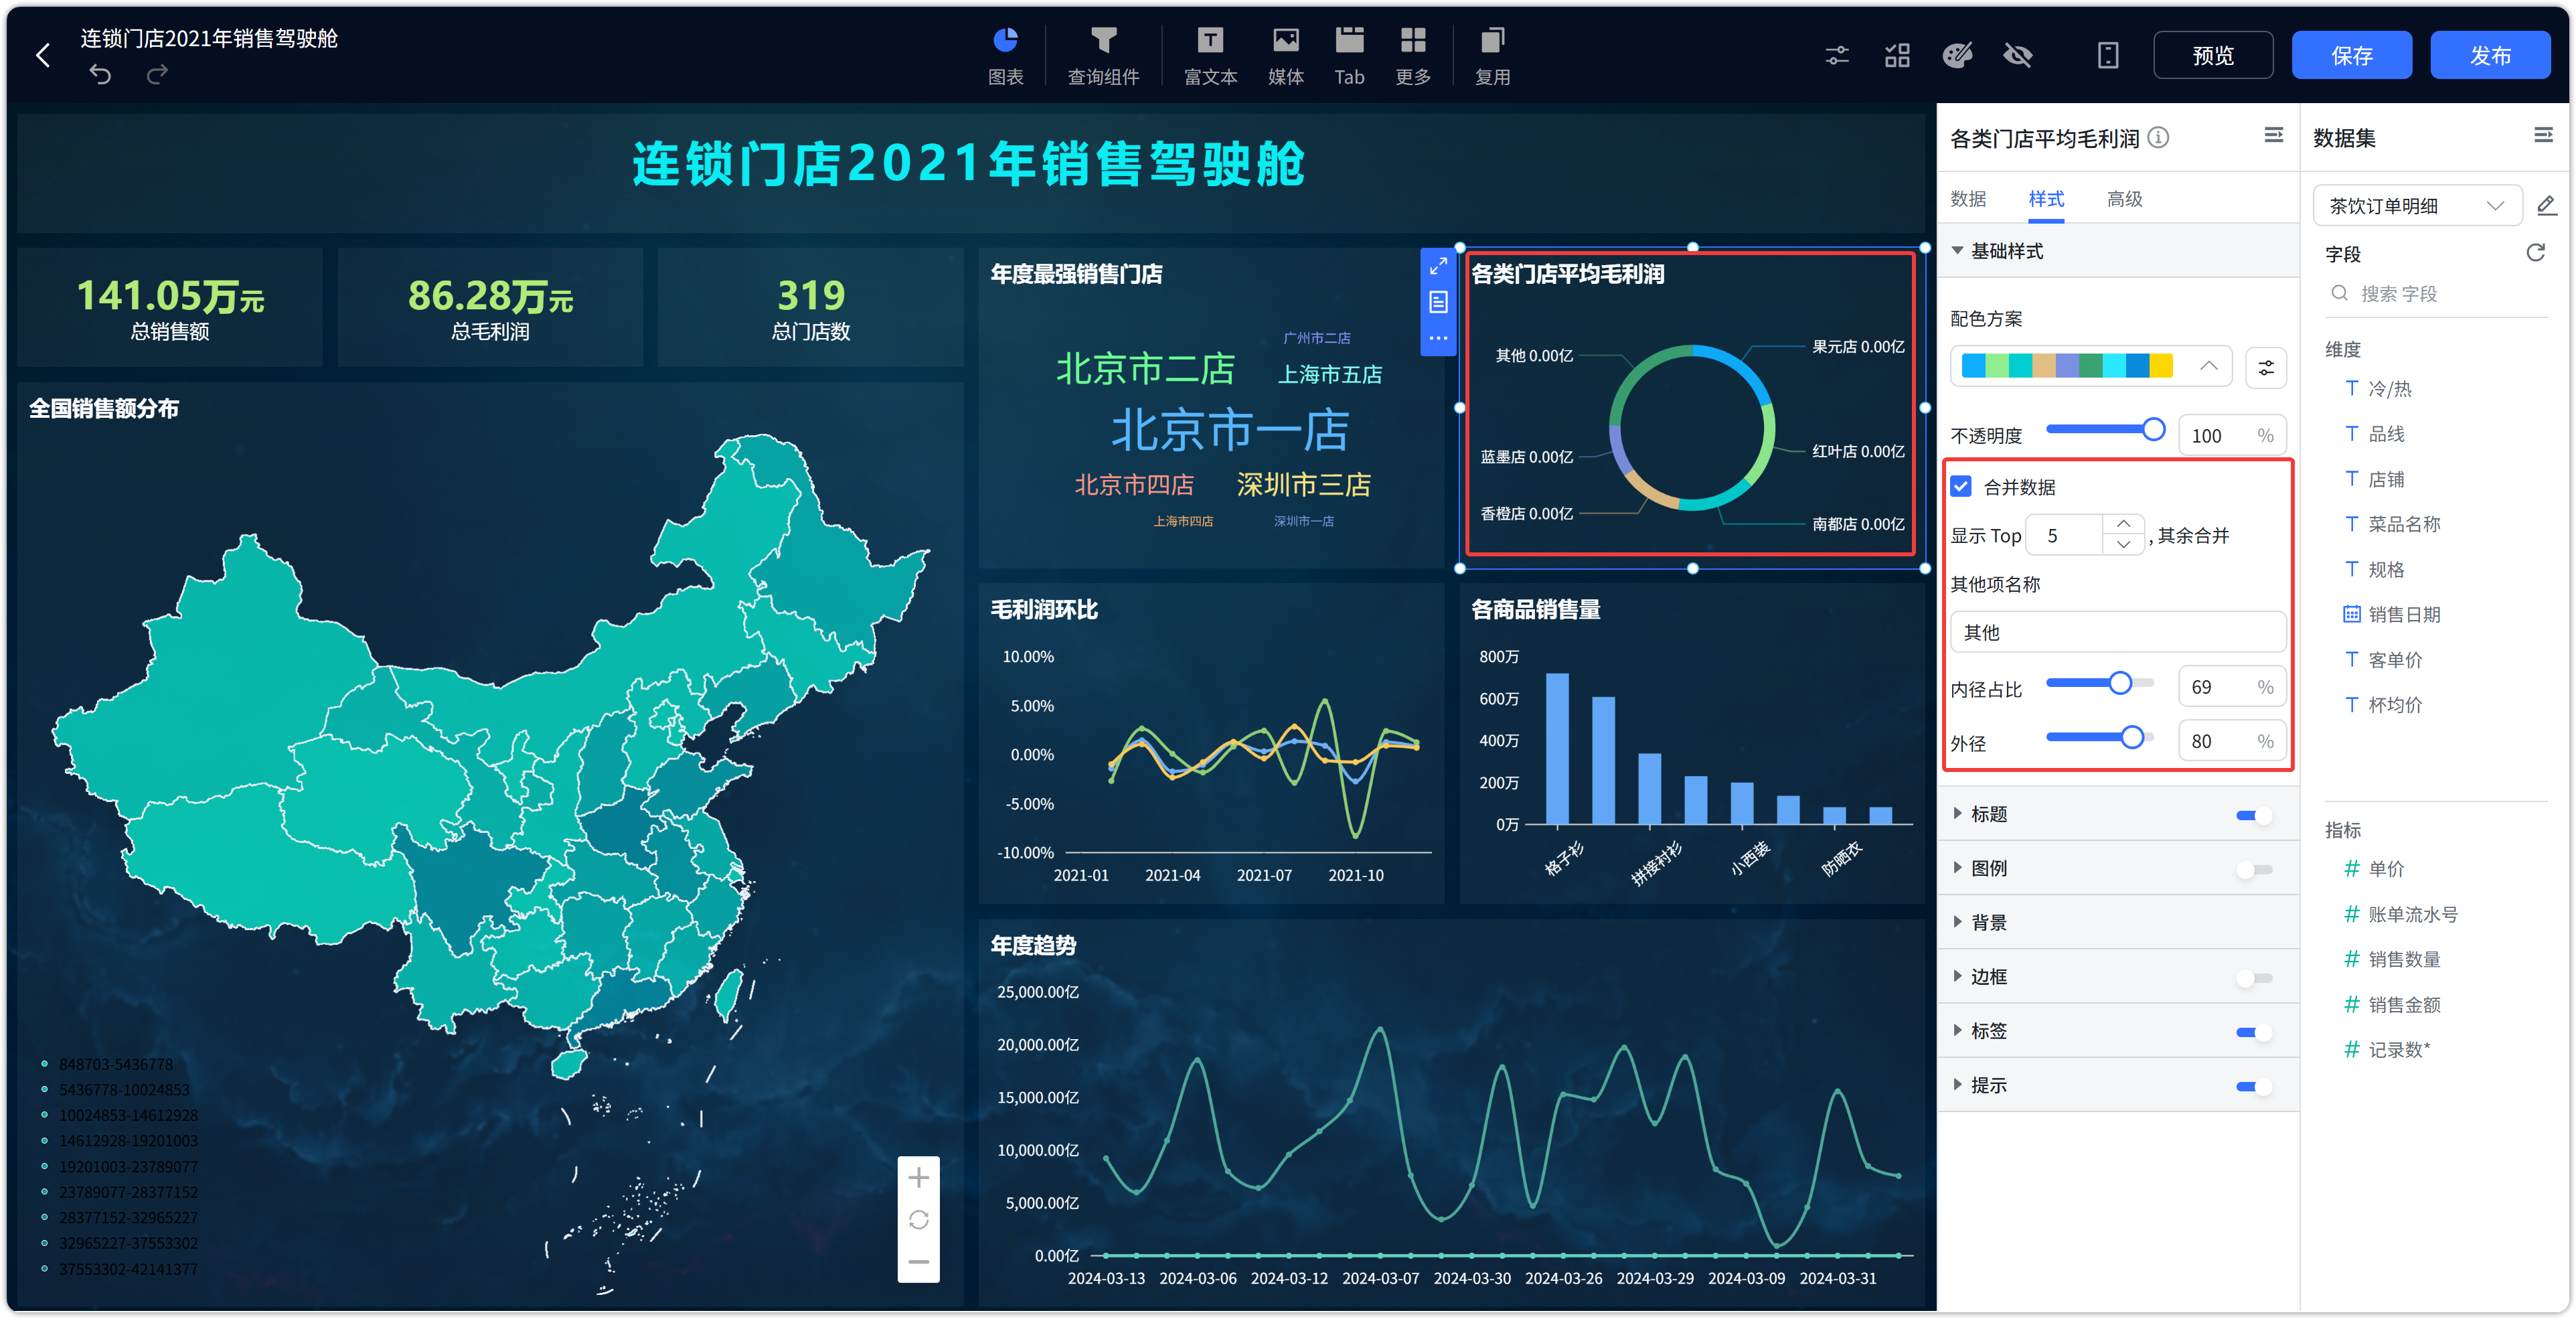Image resolution: width=2576 pixels, height=1319 pixels.
Task: Select the 账单流水号 measure field
Action: click(2400, 914)
